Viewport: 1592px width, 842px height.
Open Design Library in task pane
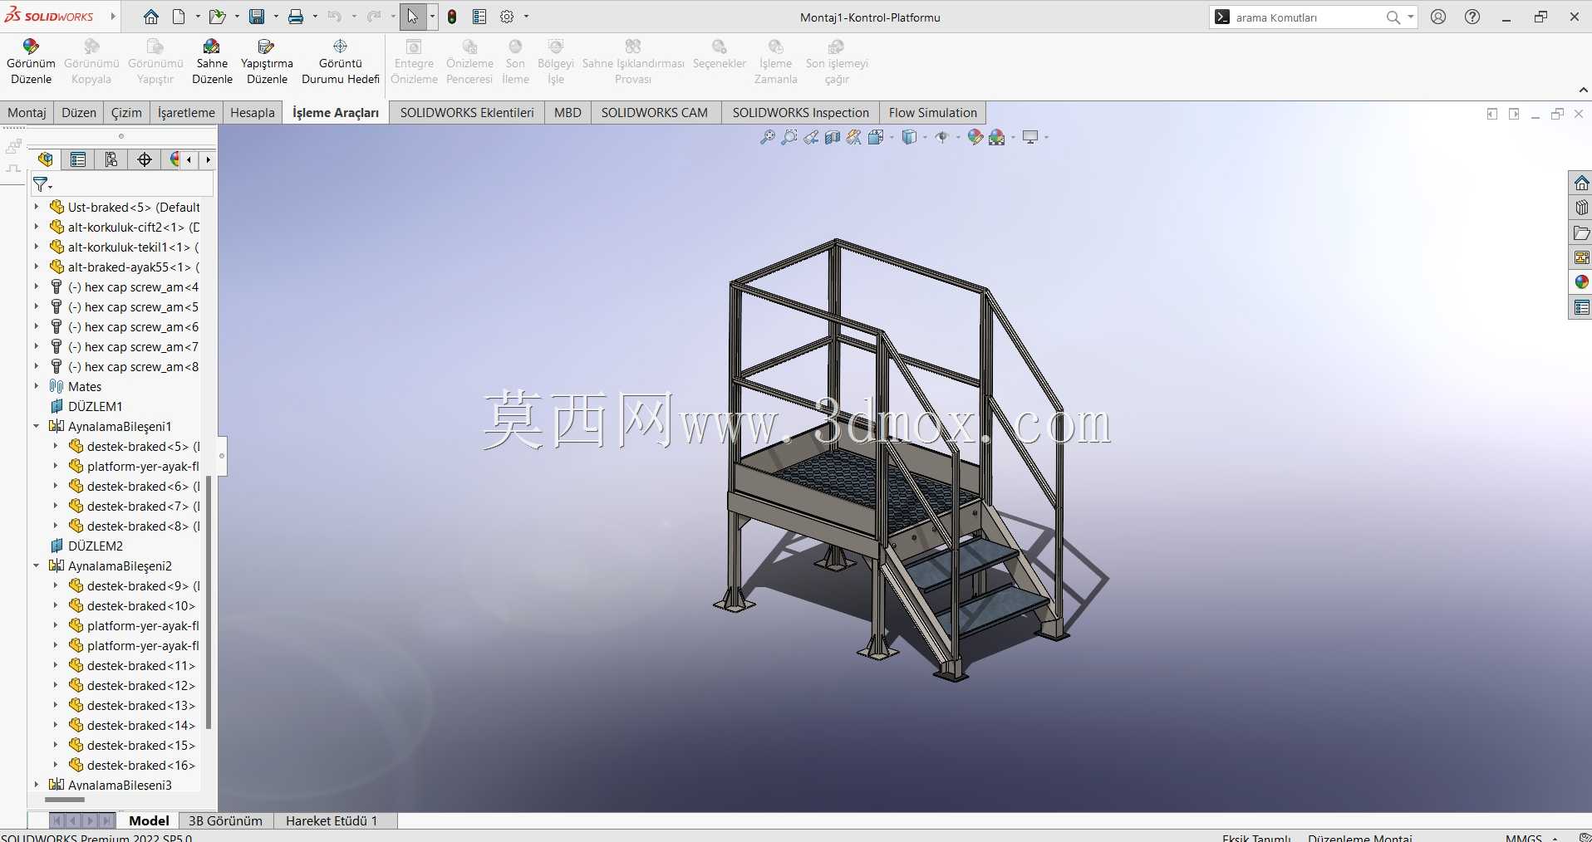[x=1581, y=208]
